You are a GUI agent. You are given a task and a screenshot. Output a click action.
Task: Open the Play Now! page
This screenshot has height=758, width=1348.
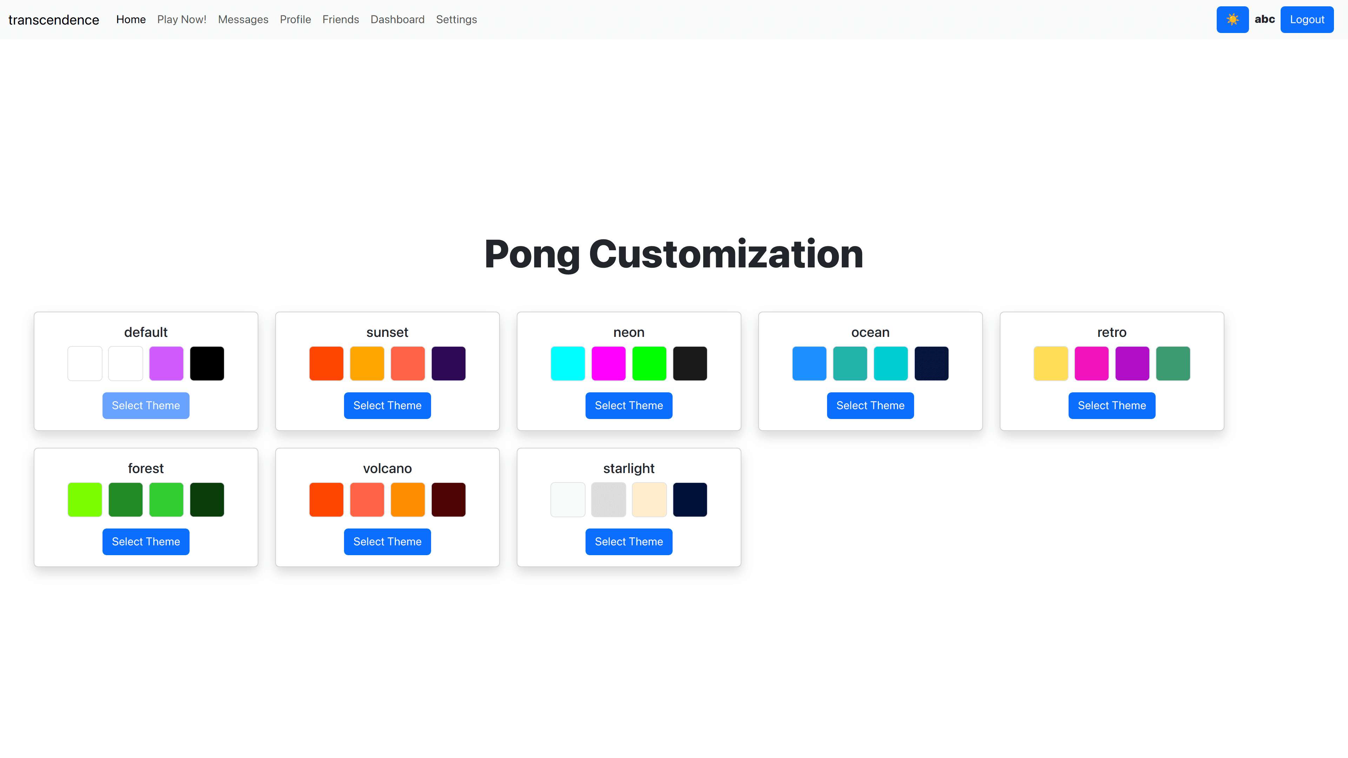tap(181, 19)
